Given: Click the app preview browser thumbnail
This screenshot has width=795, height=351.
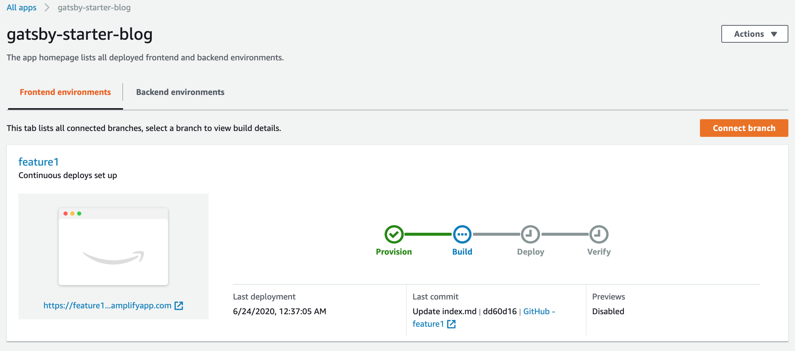Looking at the screenshot, I should point(113,247).
